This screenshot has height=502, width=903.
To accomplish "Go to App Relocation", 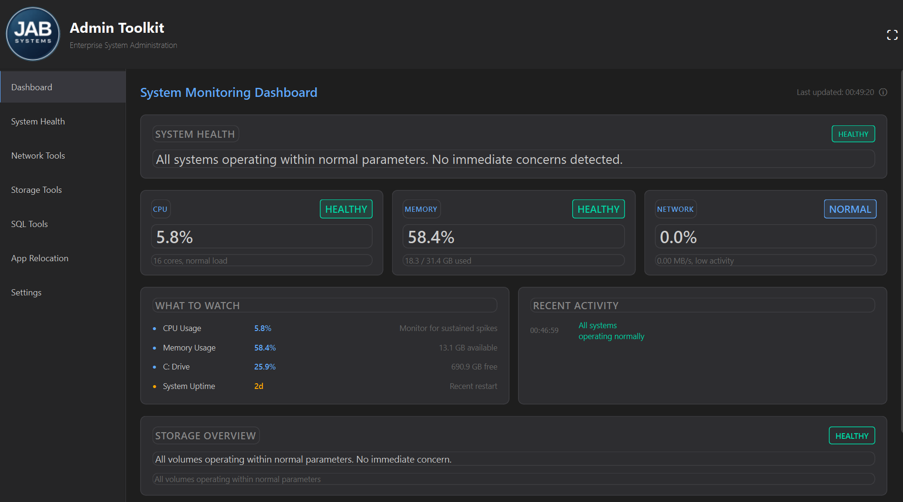I will click(39, 258).
